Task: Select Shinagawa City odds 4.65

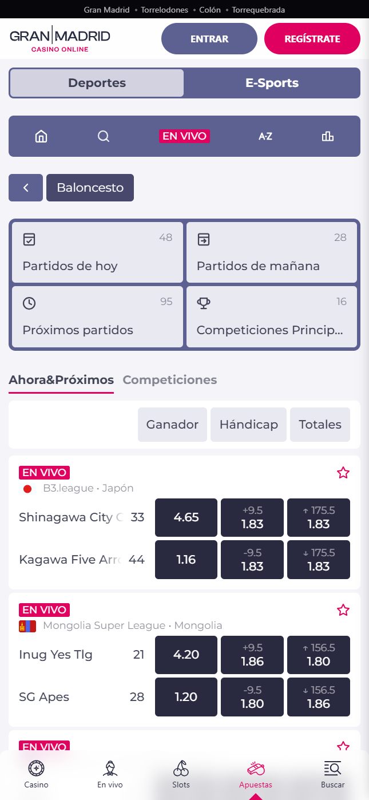Action: [187, 517]
